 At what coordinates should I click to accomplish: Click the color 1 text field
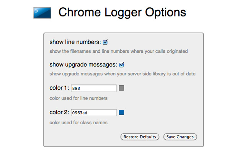93,88
